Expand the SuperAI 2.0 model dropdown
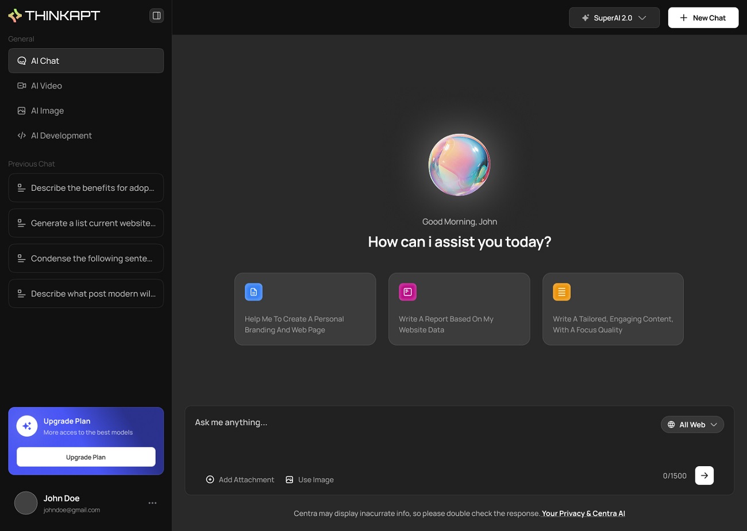This screenshot has width=747, height=531. (614, 18)
